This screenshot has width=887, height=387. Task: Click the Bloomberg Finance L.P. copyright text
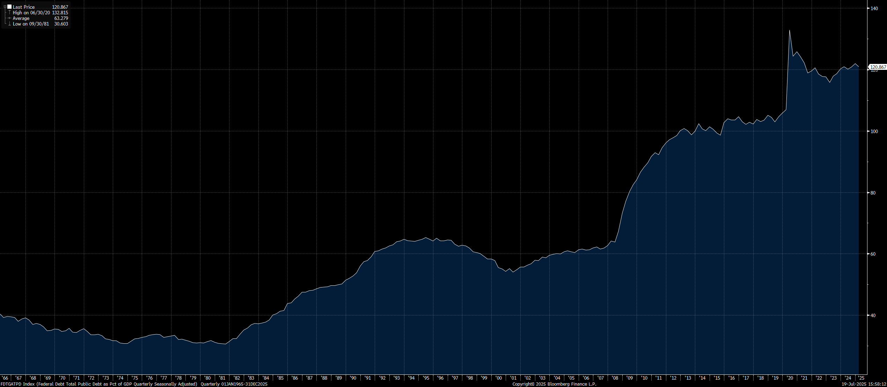[554, 384]
